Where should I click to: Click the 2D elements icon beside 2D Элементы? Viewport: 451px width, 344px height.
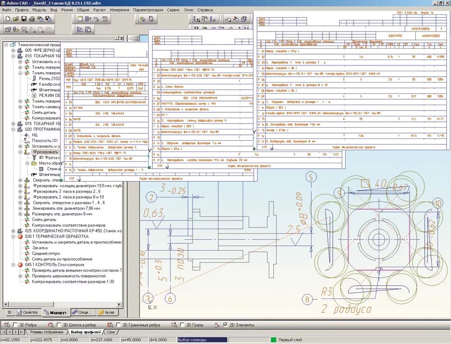pos(217,325)
